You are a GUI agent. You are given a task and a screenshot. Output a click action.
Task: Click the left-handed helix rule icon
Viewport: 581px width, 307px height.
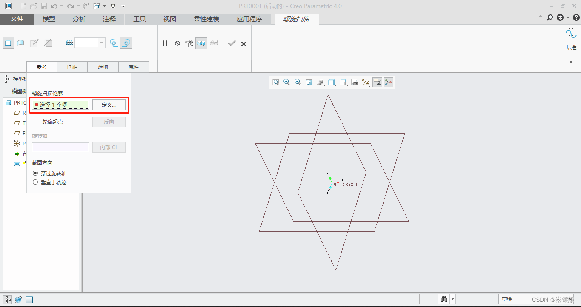pyautogui.click(x=114, y=43)
